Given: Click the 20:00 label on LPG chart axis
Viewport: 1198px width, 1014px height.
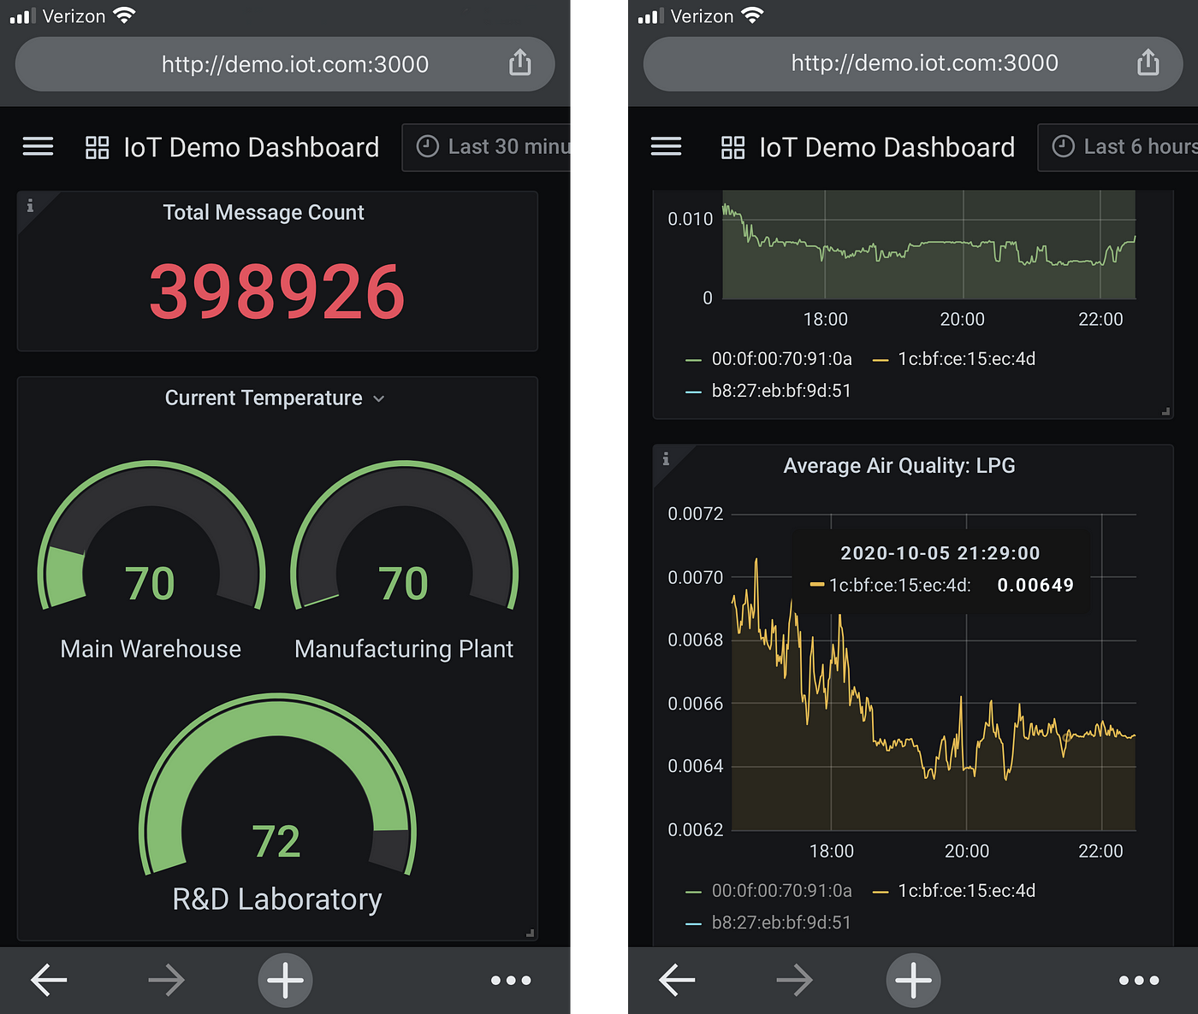Looking at the screenshot, I should pos(967,851).
